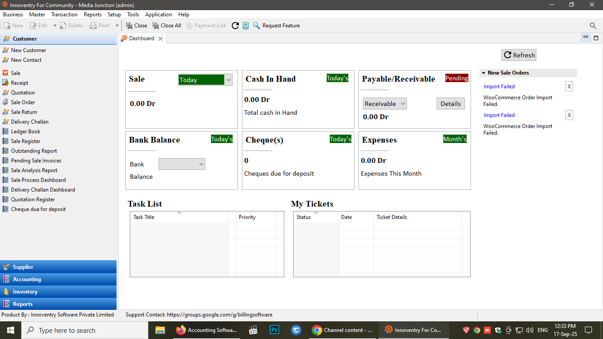Screen dimensions: 603x339
Task: Click the search magnifier at top right
Action: [593, 26]
